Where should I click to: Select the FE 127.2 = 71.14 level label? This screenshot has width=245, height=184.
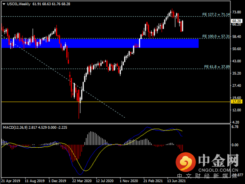pos(216,15)
